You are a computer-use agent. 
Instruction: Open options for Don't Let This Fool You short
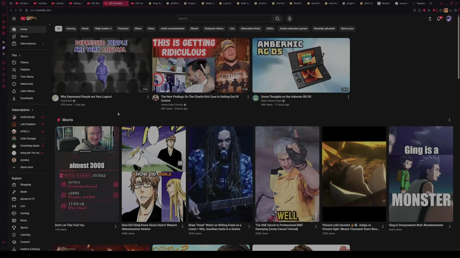(115, 226)
